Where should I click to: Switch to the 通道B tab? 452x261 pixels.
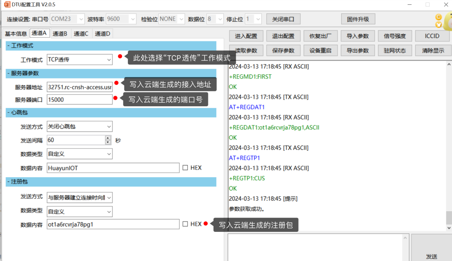tap(60, 34)
